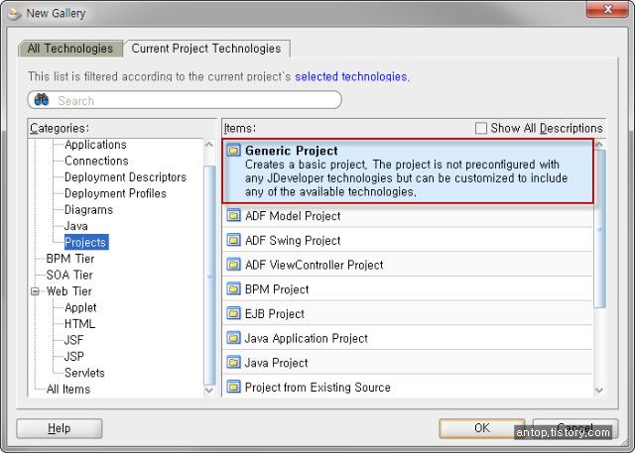Image resolution: width=635 pixels, height=453 pixels.
Task: Select BPM Tier category
Action: coord(70,259)
